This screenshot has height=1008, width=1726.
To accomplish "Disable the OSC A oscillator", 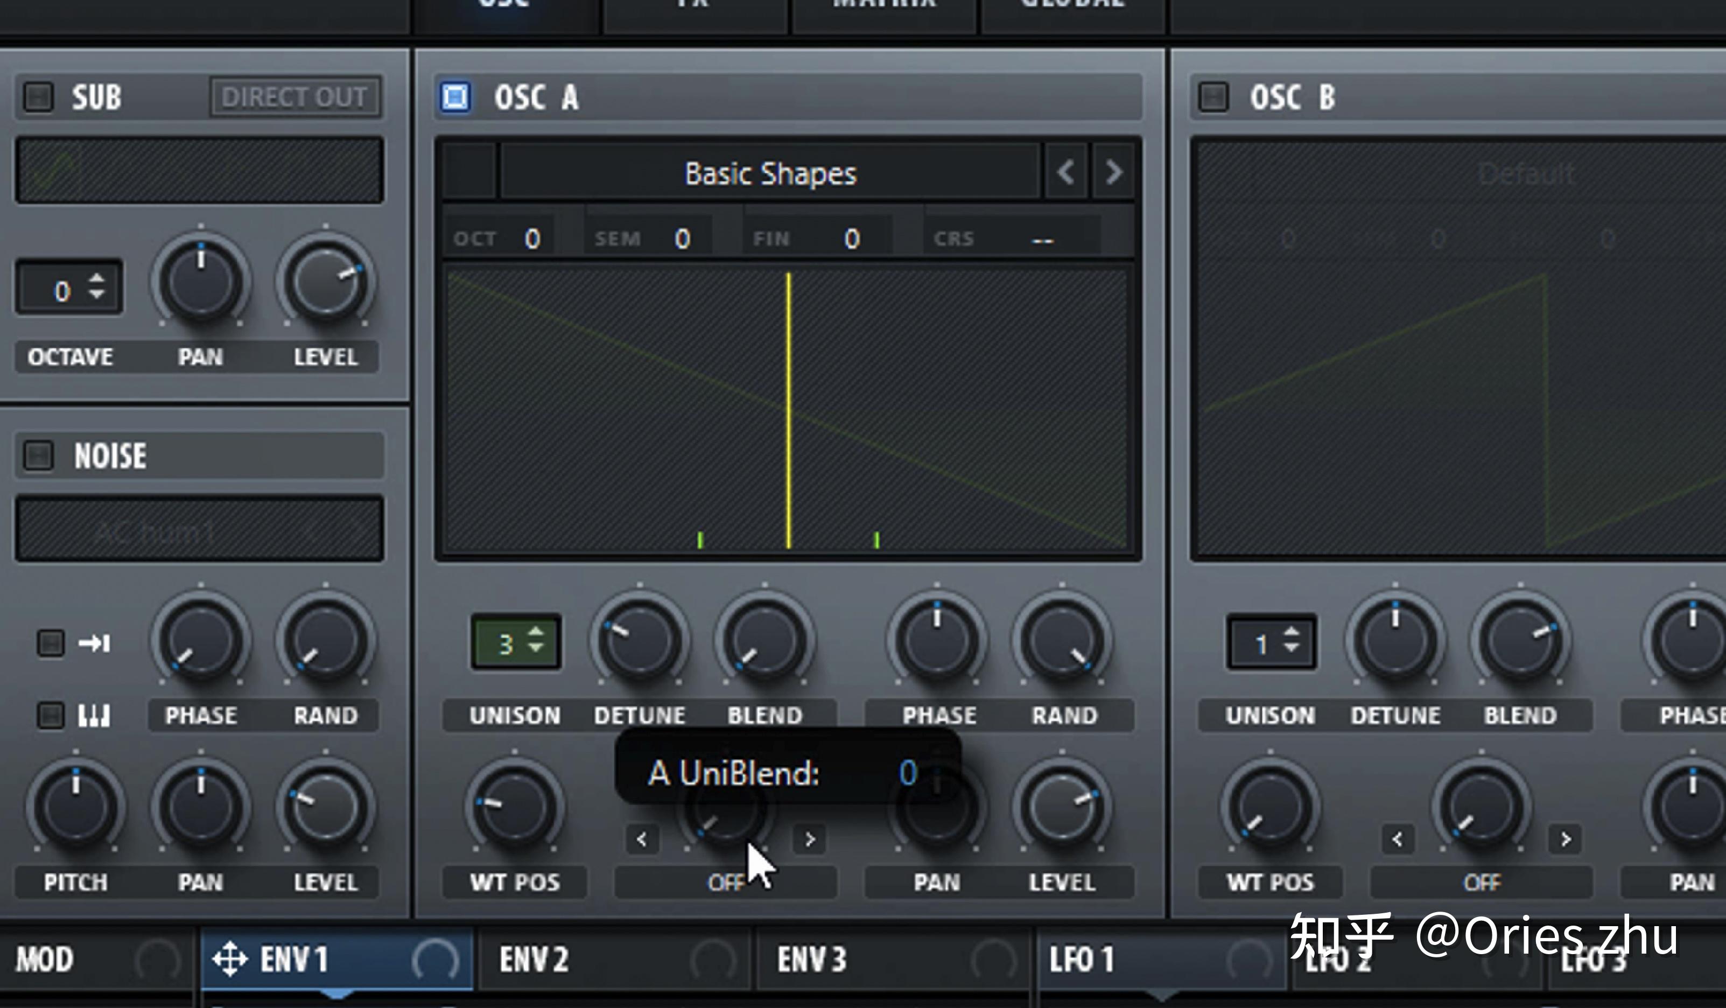I will click(x=455, y=96).
